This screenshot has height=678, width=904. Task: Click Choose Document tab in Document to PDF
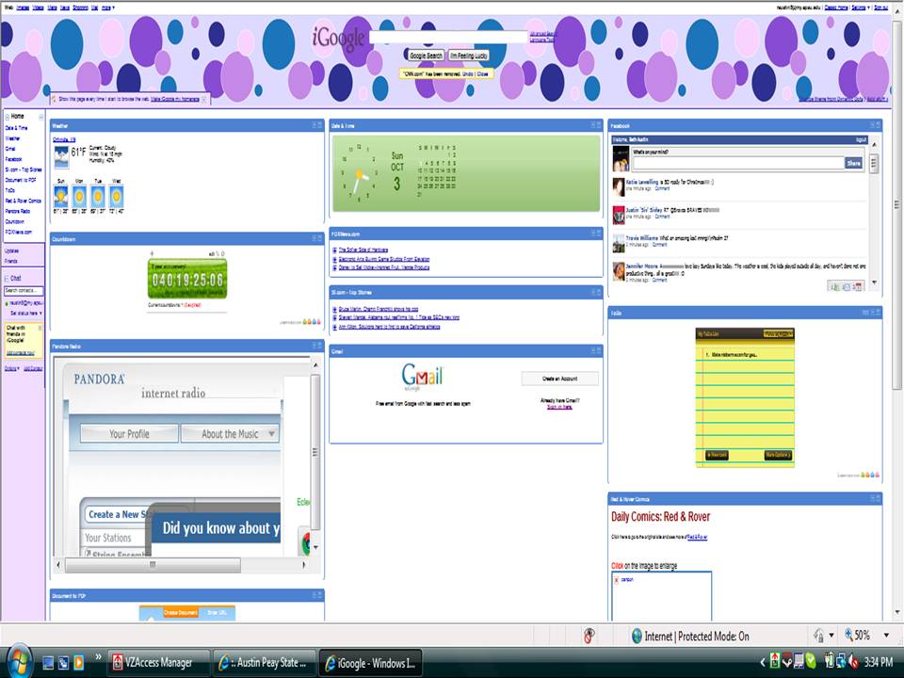(180, 612)
